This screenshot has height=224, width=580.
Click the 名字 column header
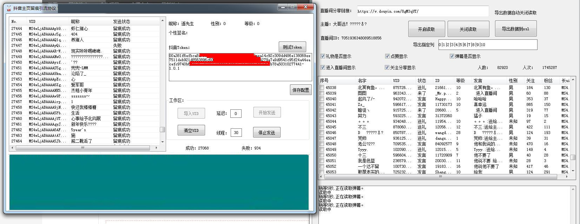click(x=374, y=81)
